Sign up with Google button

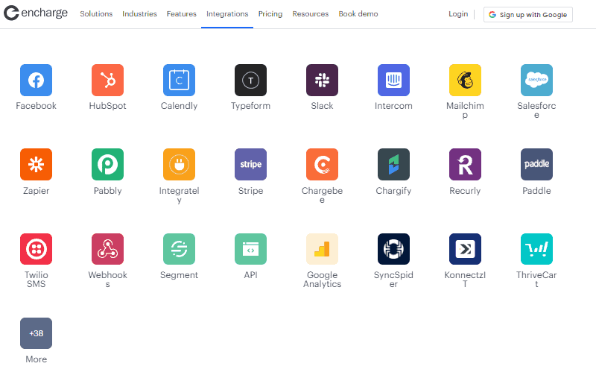point(528,15)
